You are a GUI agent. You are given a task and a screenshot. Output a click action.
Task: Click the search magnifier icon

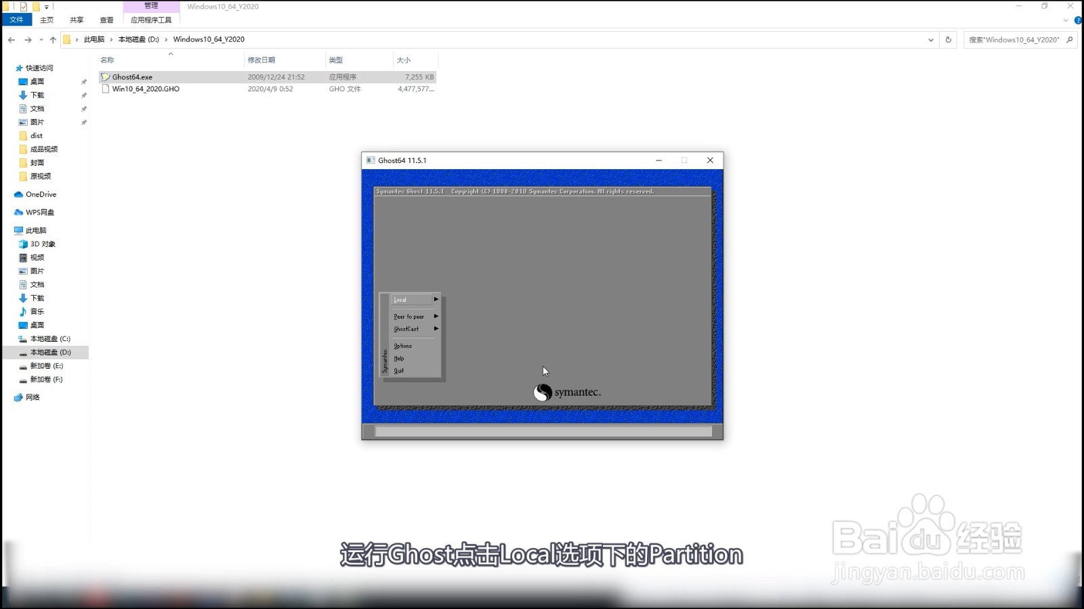coord(1070,40)
